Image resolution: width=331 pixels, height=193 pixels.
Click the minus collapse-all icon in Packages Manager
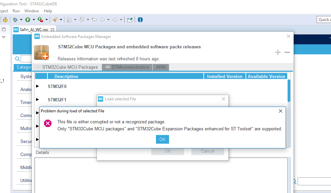coord(287,52)
